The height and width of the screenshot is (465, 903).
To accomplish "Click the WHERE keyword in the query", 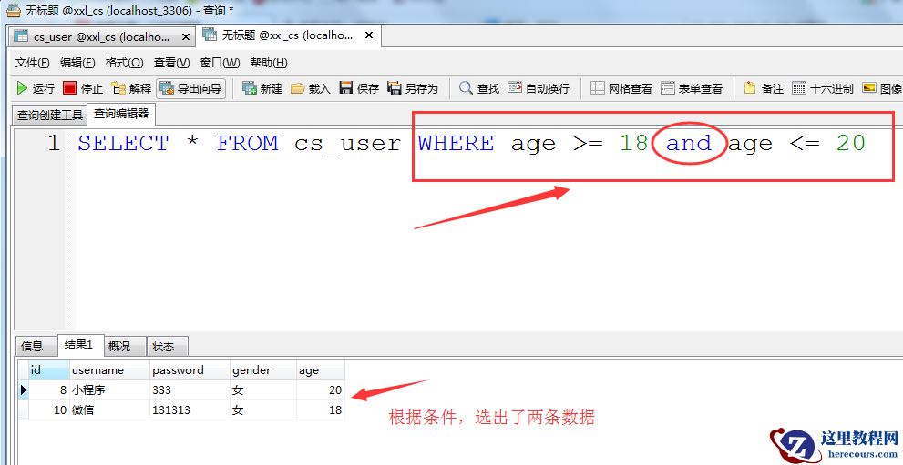I will (x=456, y=143).
